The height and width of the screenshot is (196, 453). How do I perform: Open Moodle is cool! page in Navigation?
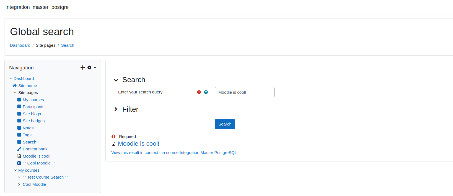[37, 156]
